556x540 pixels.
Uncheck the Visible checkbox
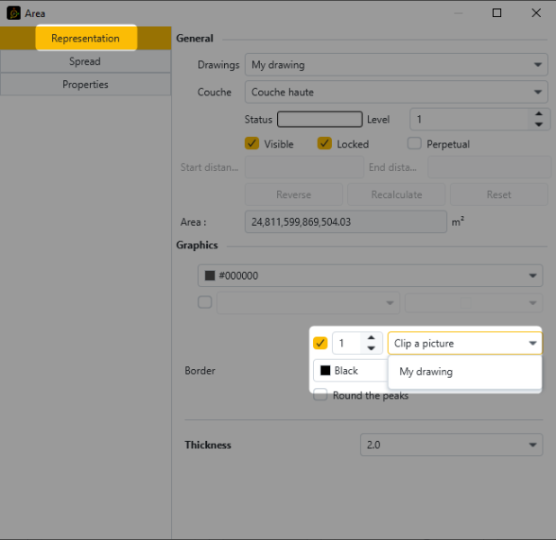coord(252,143)
